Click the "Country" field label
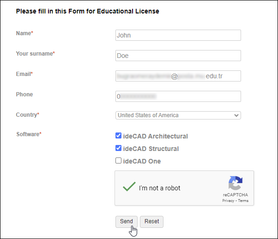Viewport: 278px width, 239px height. point(27,114)
